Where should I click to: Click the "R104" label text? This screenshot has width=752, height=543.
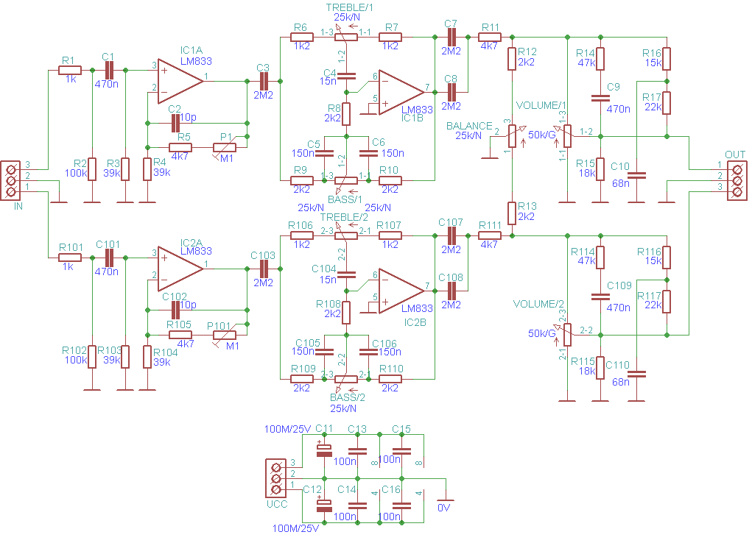[x=166, y=352]
